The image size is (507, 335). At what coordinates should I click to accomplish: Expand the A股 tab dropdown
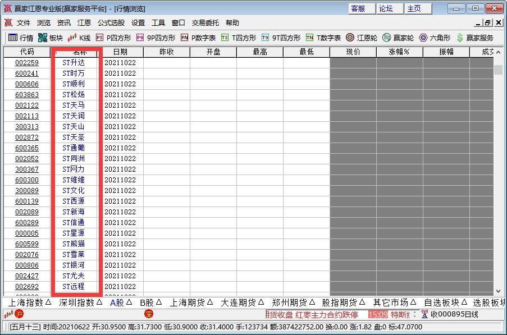tap(129, 302)
